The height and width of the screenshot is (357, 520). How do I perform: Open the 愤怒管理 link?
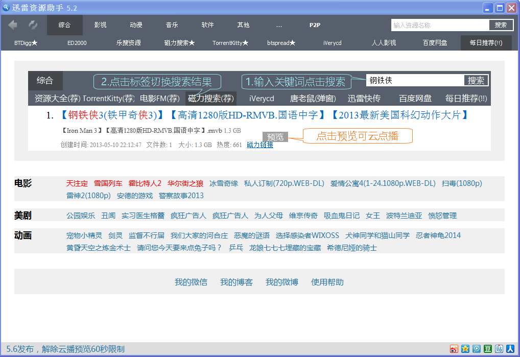click(x=442, y=216)
